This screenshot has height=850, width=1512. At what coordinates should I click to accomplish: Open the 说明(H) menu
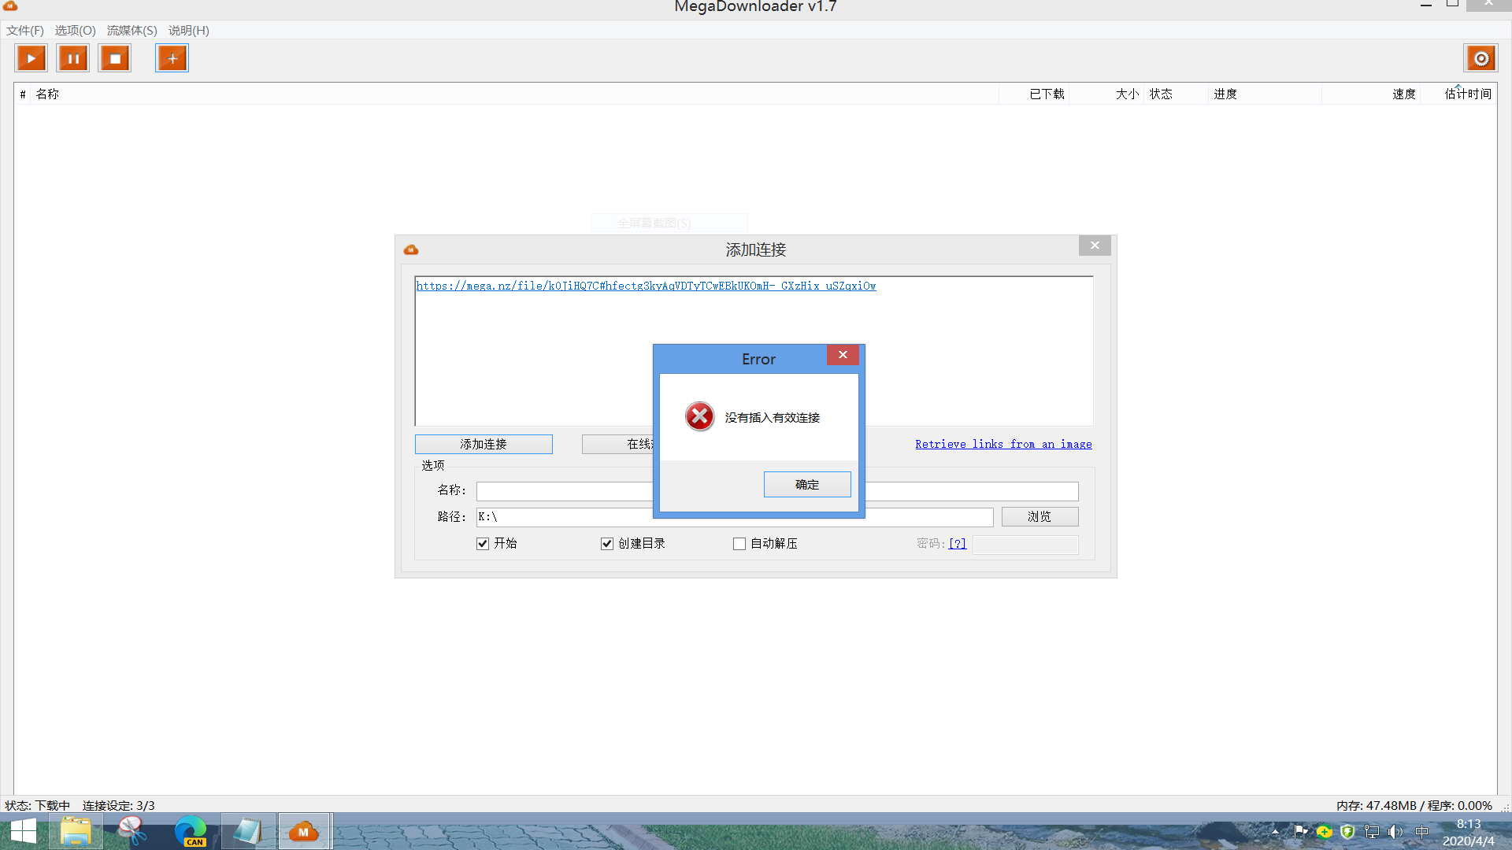pos(188,30)
